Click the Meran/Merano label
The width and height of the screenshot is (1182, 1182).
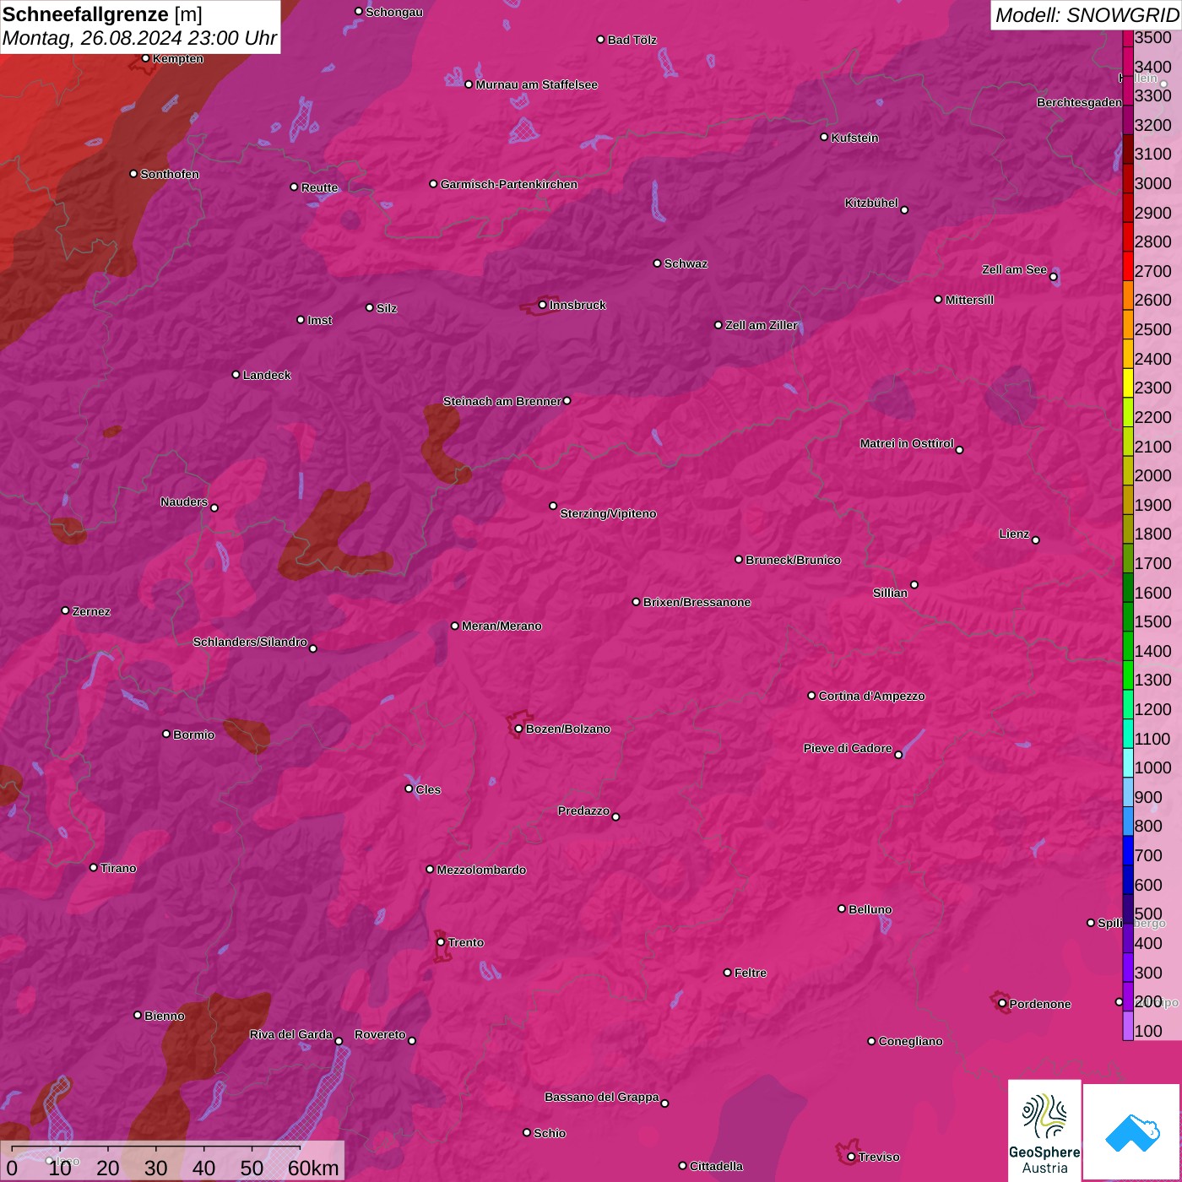pyautogui.click(x=502, y=626)
